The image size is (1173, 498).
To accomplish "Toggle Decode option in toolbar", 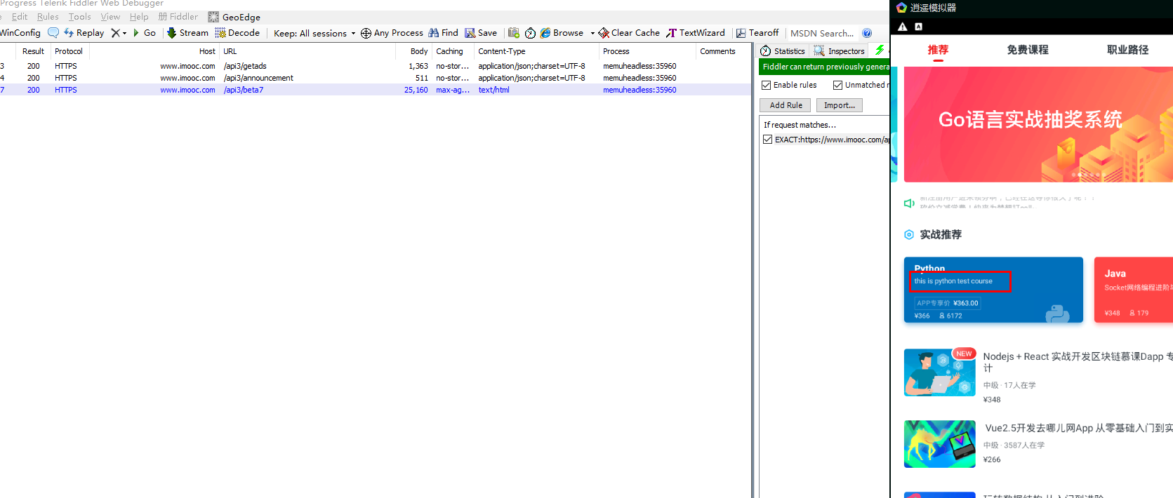I will tap(237, 33).
